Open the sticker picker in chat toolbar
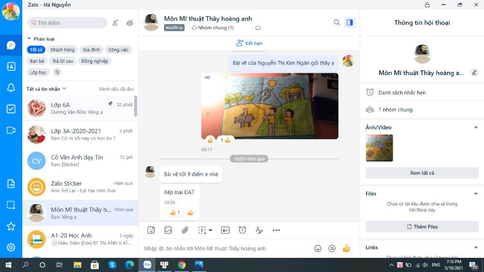 pos(151,230)
